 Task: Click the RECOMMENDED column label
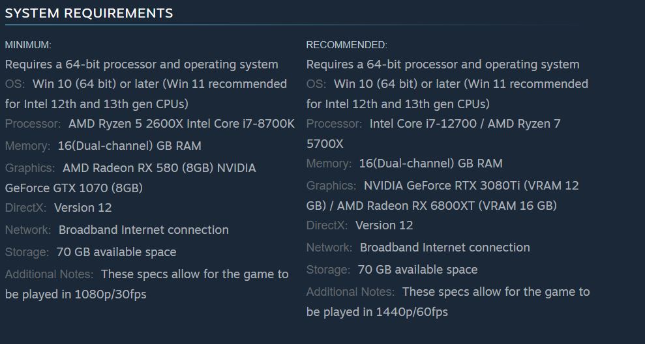point(346,45)
